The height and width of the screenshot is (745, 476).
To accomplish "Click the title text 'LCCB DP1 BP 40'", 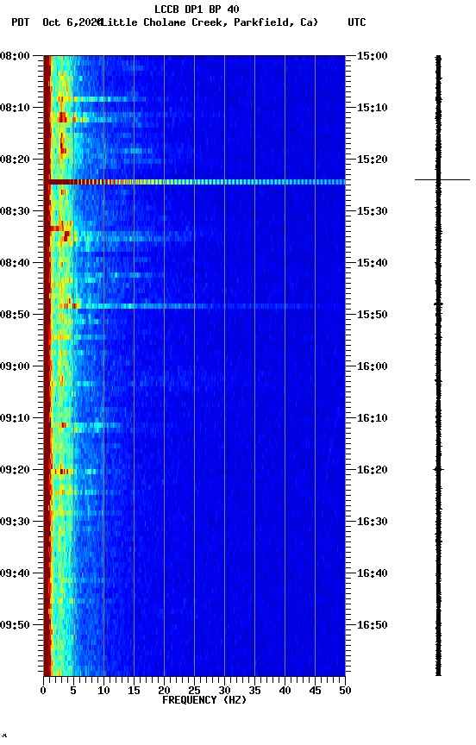I will pyautogui.click(x=197, y=9).
